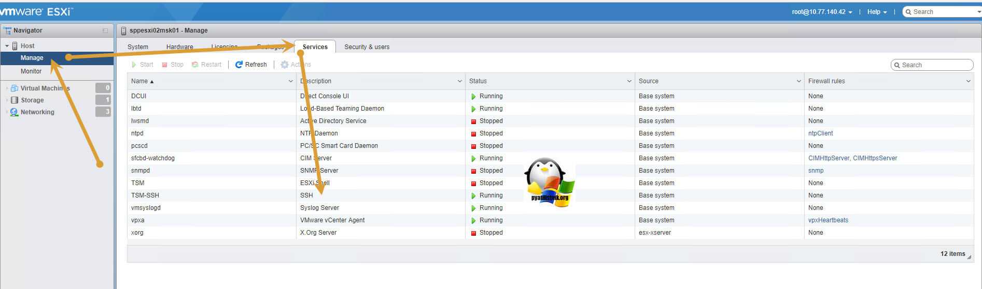982x289 pixels.
Task: Click the Refresh icon in services toolbar
Action: (239, 65)
